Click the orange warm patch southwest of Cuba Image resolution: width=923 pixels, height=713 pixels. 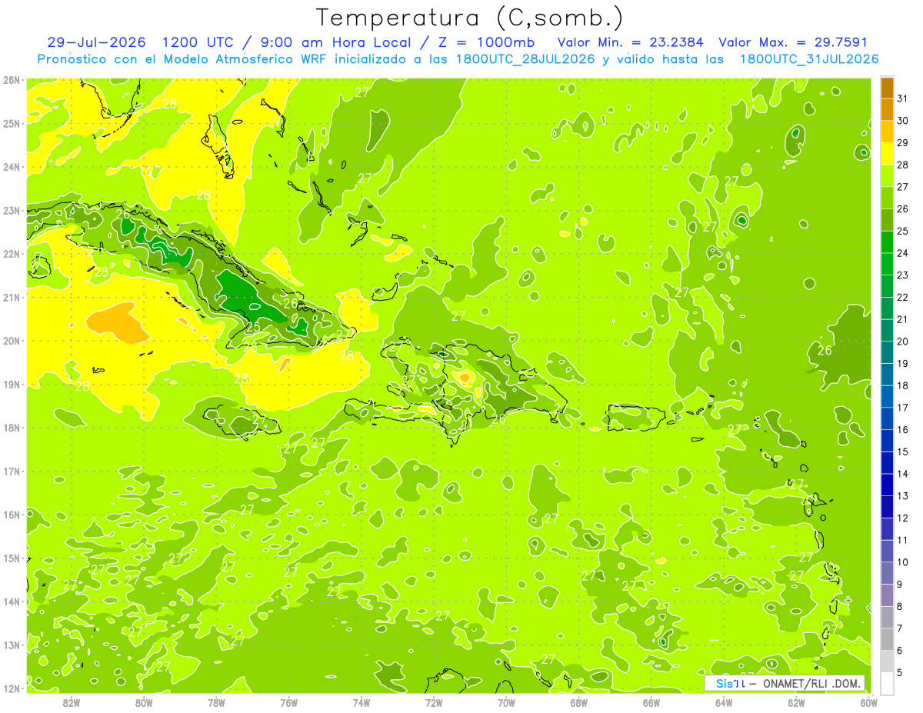[x=118, y=322]
